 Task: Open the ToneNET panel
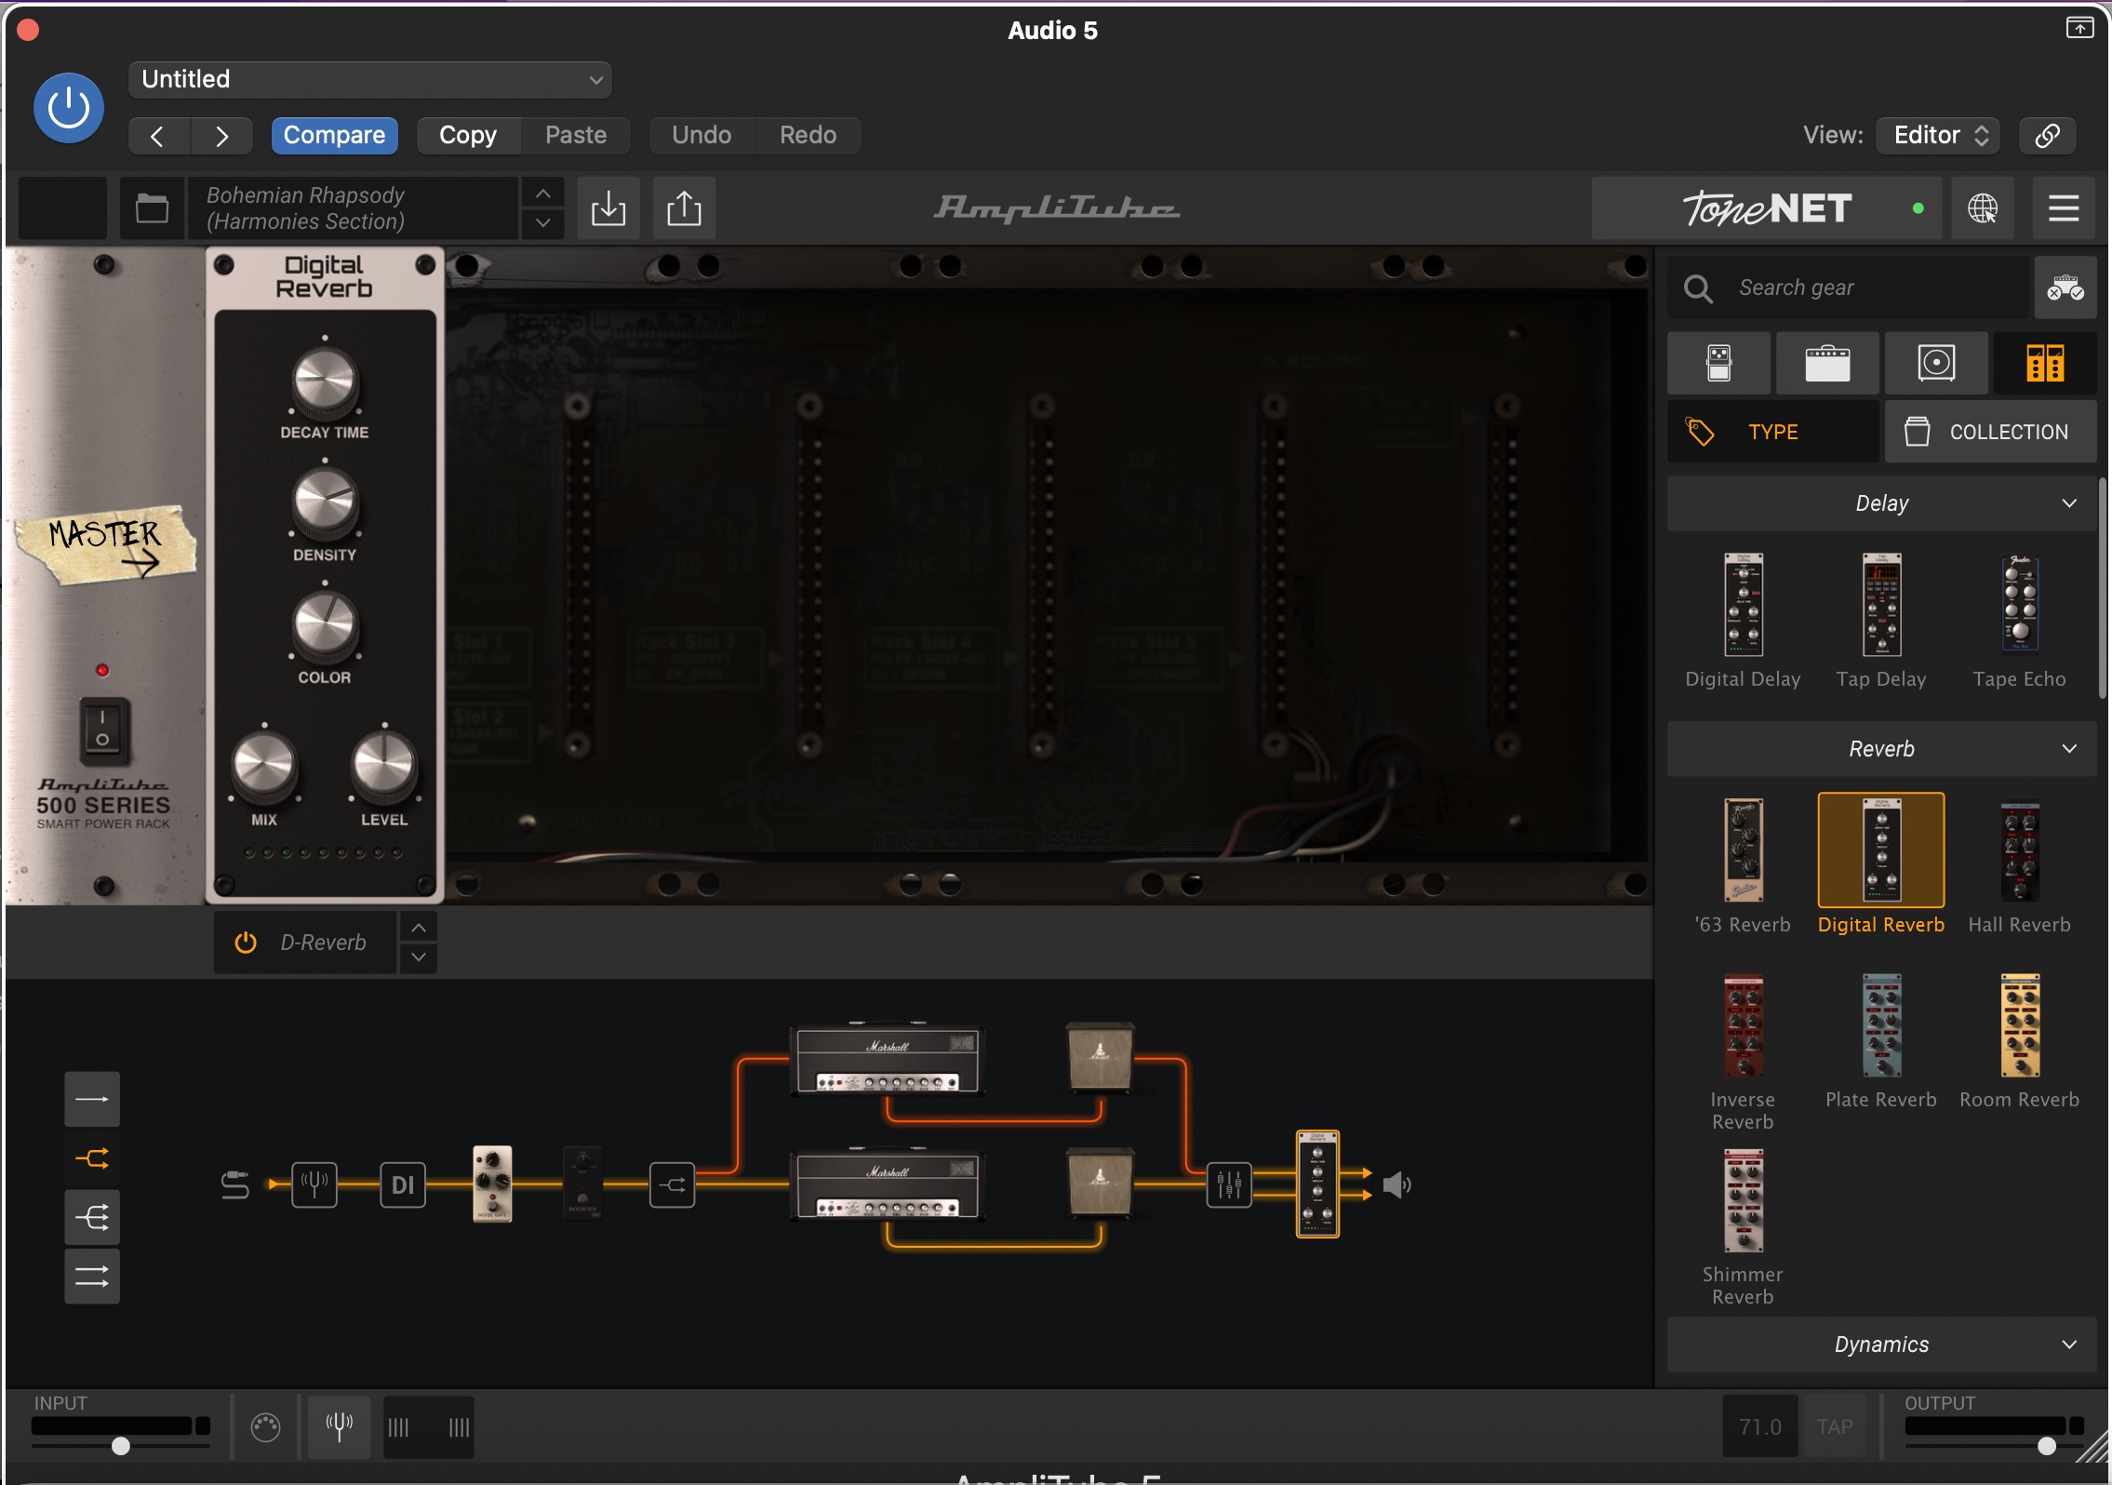1766,208
